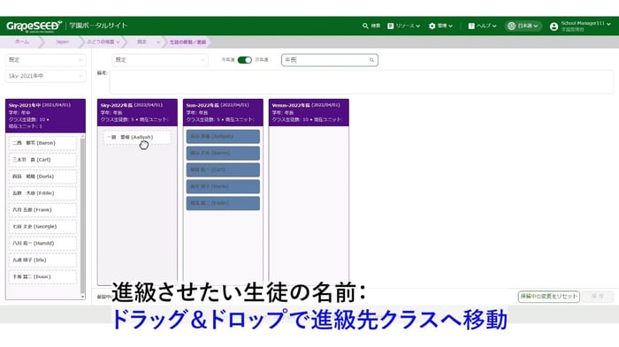Viewport: 619px width, 347px height.
Task: Click the Save button at bottom right
Action: (598, 296)
